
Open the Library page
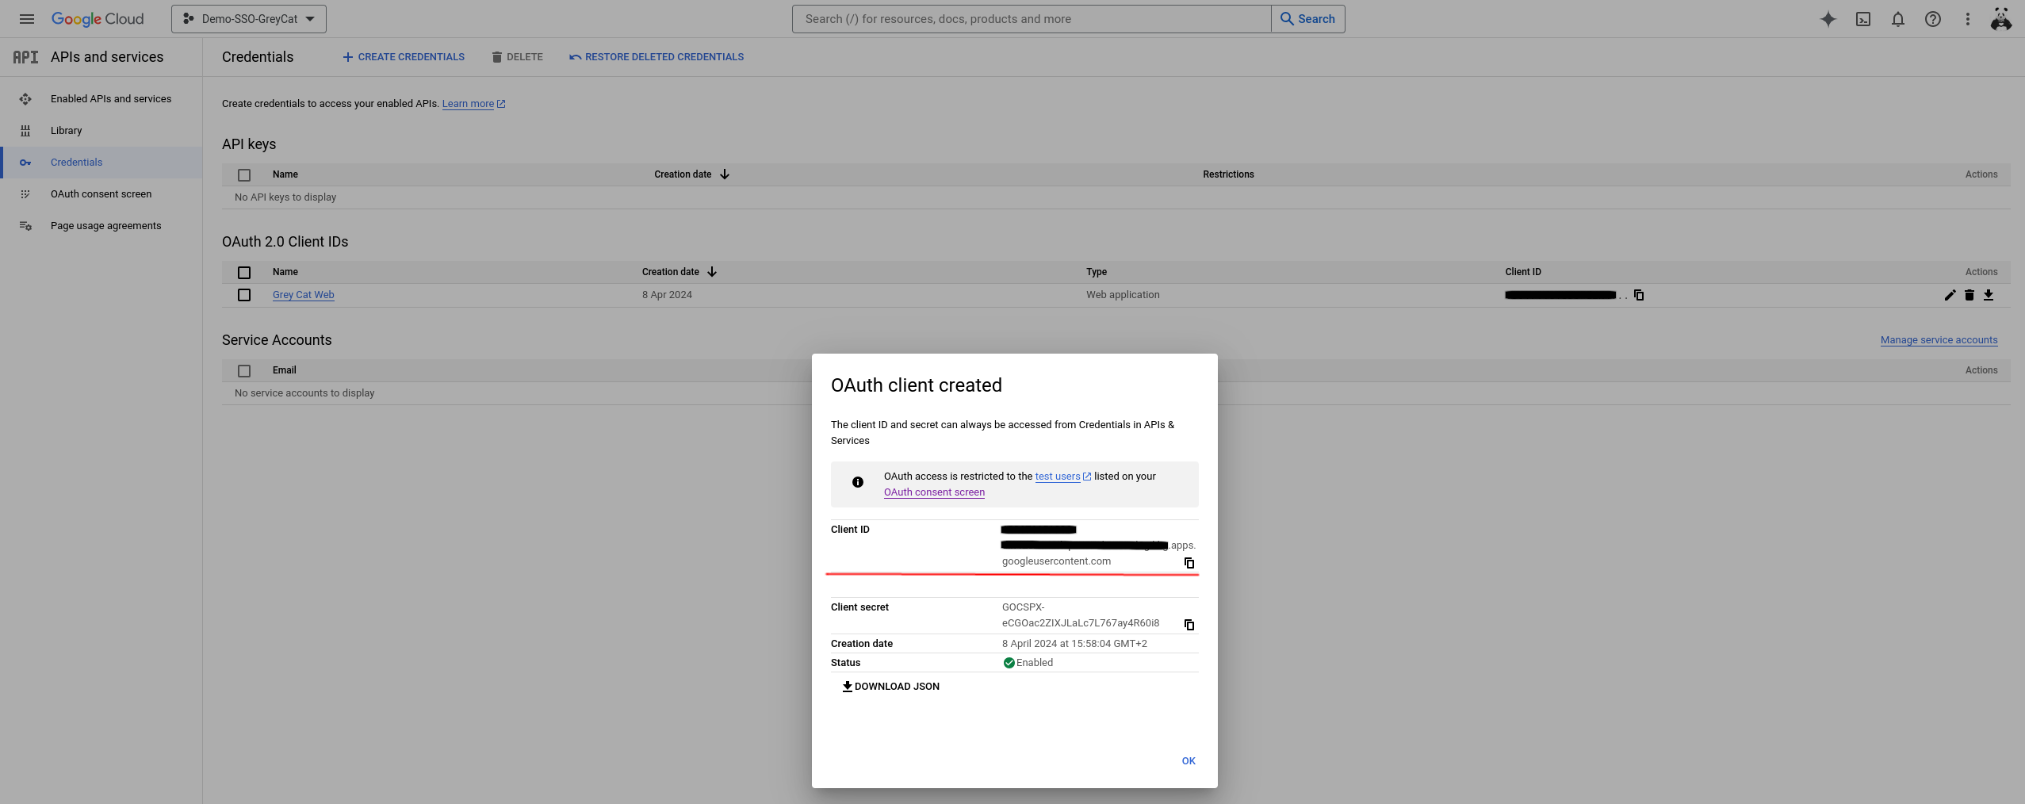tap(101, 131)
